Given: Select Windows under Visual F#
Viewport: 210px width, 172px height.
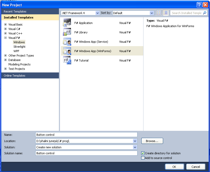Looking at the screenshot, I should click(x=19, y=42).
